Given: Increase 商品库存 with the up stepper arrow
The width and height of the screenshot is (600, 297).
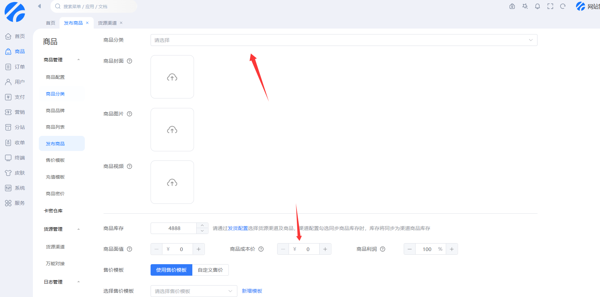Looking at the screenshot, I should click(202, 225).
